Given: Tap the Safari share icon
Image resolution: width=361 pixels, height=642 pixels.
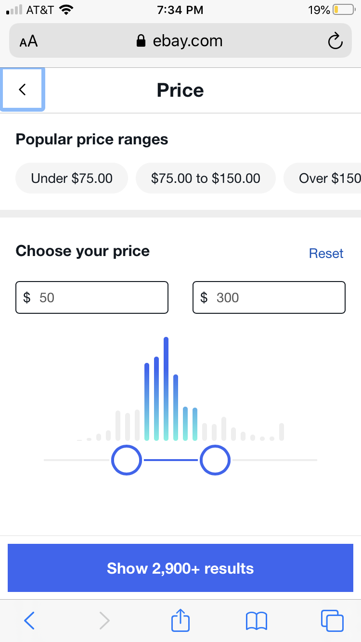Looking at the screenshot, I should 180,620.
